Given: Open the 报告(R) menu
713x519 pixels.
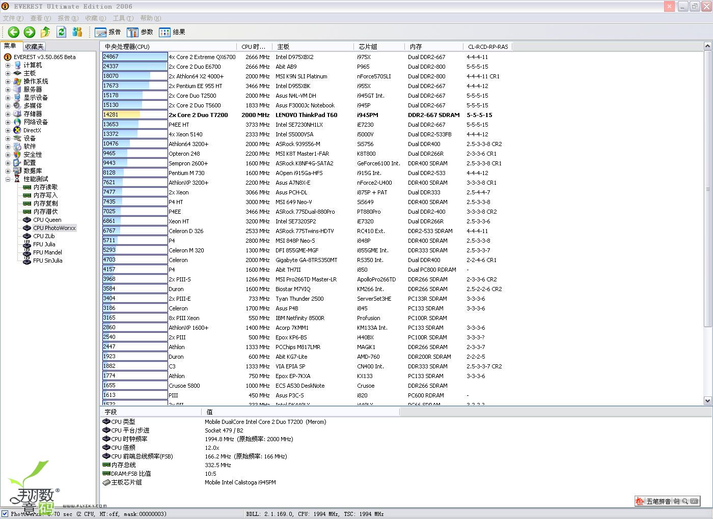Looking at the screenshot, I should pyautogui.click(x=68, y=18).
